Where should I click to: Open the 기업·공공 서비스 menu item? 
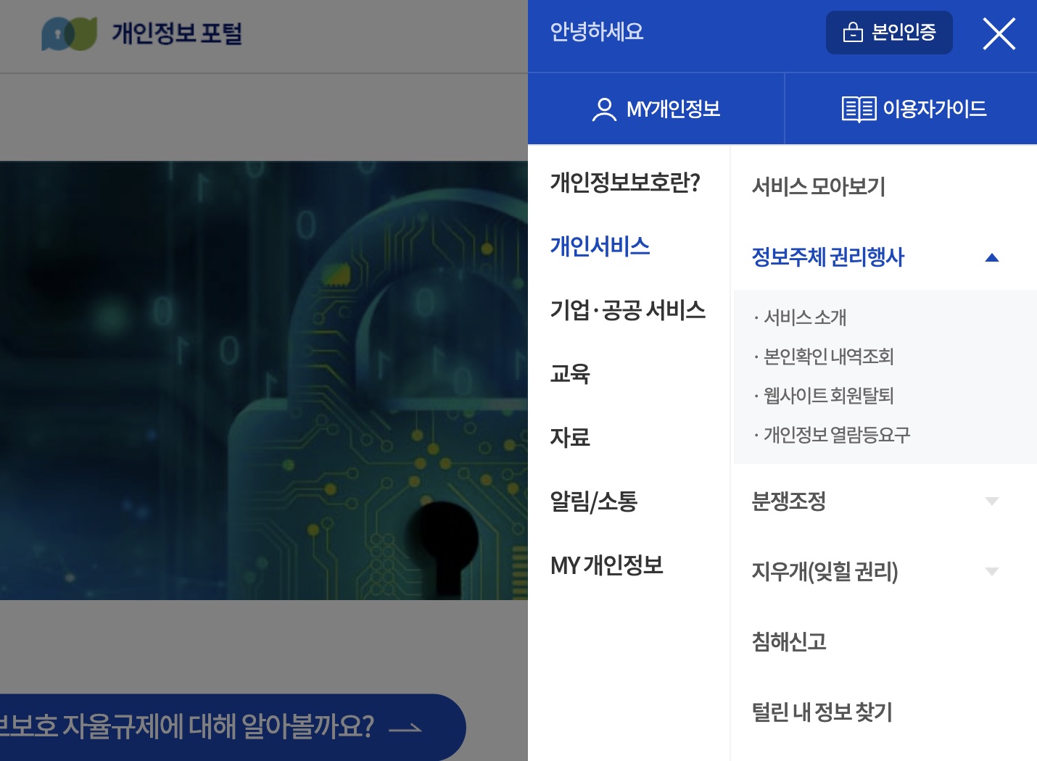(x=628, y=310)
